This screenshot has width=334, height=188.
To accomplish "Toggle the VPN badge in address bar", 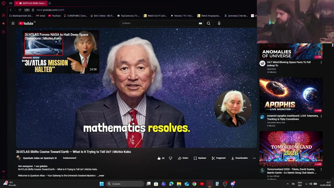I will (x=27, y=10).
